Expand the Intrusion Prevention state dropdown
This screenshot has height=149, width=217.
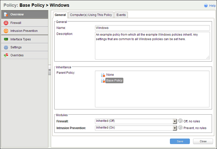click(175, 128)
